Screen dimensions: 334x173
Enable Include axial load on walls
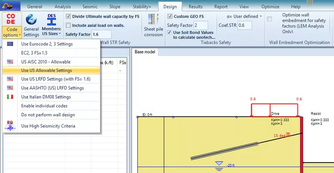pos(68,25)
